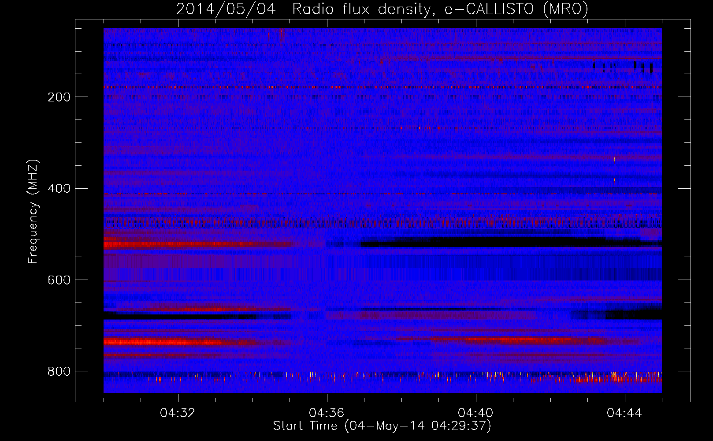Click the 04:32 time tick label
The image size is (713, 441).
click(x=178, y=413)
